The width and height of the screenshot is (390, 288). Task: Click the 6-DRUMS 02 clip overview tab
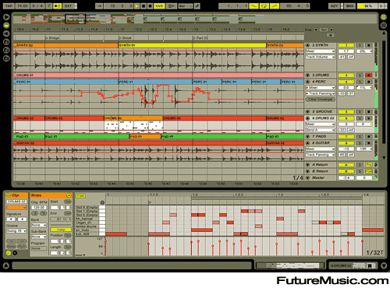353,265
